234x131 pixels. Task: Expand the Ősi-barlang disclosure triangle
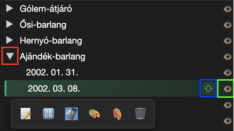pos(10,24)
